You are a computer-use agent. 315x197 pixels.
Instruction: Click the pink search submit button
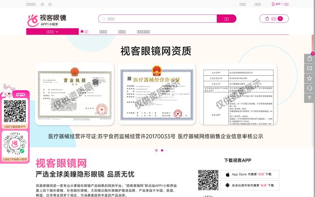(227, 19)
